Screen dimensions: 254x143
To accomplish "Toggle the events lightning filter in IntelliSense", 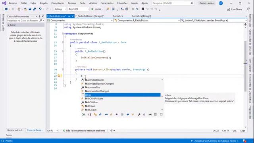I will tap(133, 114).
